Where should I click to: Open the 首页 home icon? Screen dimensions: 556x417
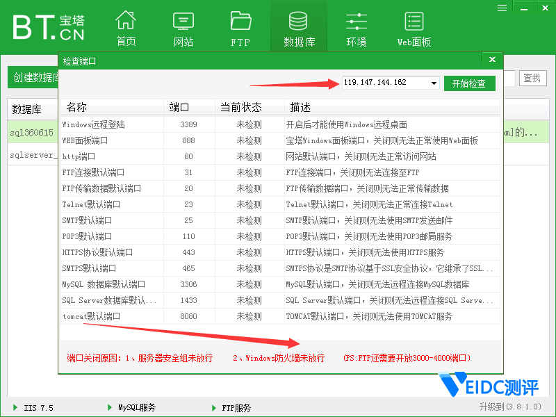coord(126,28)
